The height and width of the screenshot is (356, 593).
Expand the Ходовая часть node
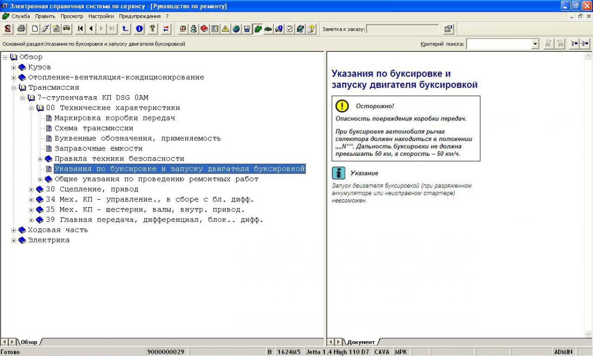pos(14,230)
